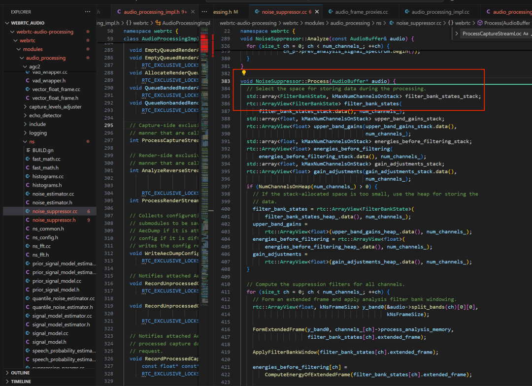The height and width of the screenshot is (386, 532).
Task: Click the fast_math.cc file icon
Action: tap(28, 159)
